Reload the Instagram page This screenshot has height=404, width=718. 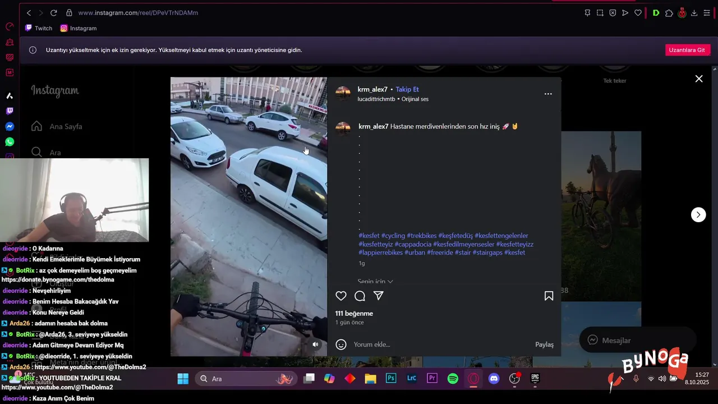point(54,12)
